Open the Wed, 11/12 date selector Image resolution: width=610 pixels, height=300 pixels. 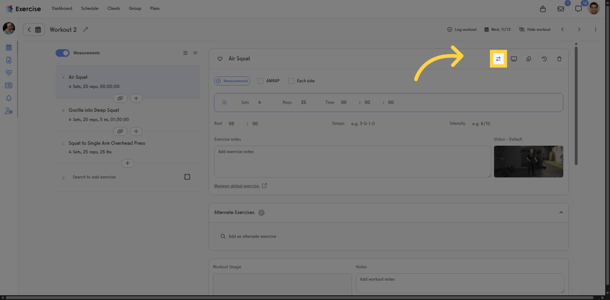tap(497, 29)
